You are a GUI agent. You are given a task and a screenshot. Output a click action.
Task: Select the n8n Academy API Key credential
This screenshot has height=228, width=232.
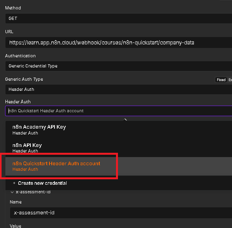[119, 130]
